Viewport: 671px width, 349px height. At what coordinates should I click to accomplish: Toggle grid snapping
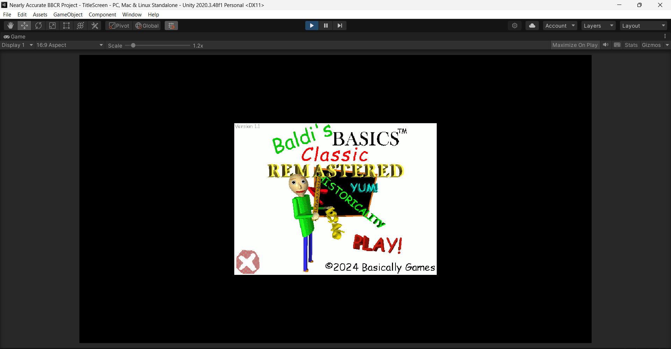pos(171,25)
